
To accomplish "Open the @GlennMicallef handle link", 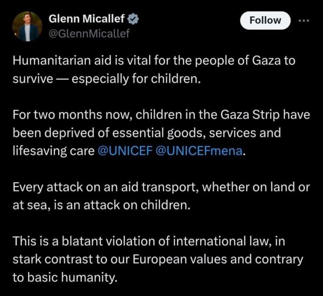I will pyautogui.click(x=89, y=33).
